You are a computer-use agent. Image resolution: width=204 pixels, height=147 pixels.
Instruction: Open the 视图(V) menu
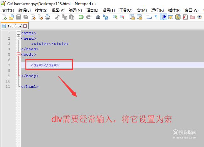click(x=58, y=10)
